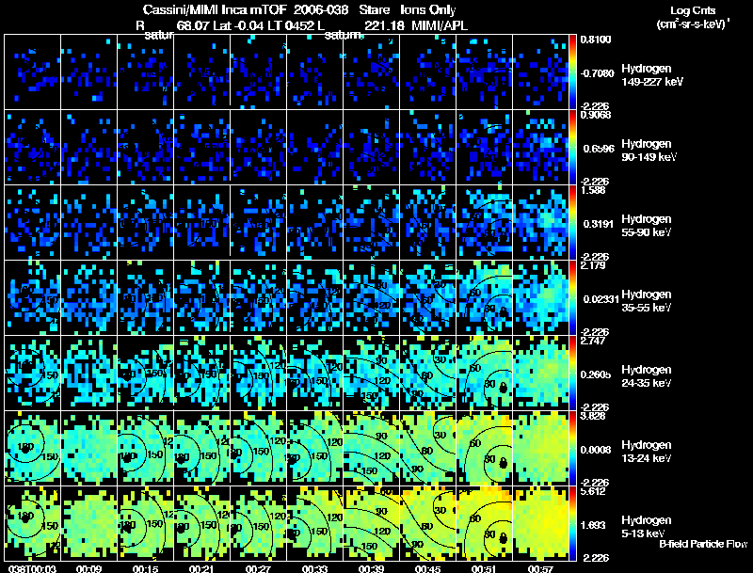Select the '00:45' time label
The height and width of the screenshot is (573, 753).
pos(428,568)
